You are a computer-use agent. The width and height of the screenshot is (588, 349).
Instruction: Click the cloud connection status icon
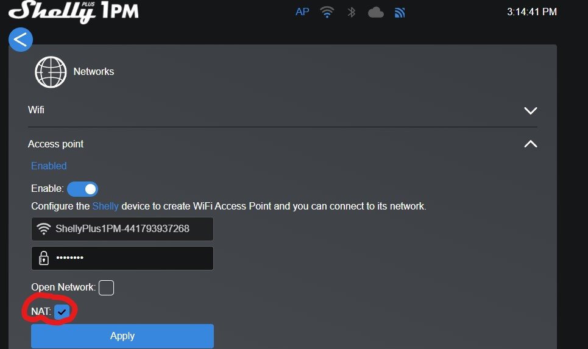click(x=375, y=12)
